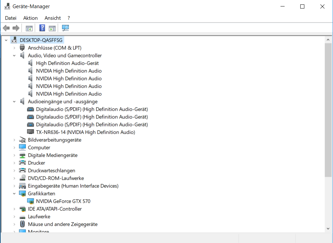Screen dimensions: 333x243
Task: Click the vertical scrollbar thumb
Action: [328, 110]
